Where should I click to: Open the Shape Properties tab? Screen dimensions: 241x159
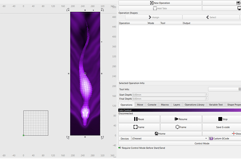(x=234, y=105)
